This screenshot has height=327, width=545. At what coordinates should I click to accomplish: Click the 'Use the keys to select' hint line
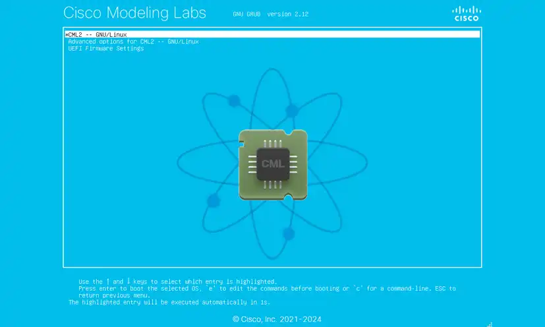tap(178, 282)
